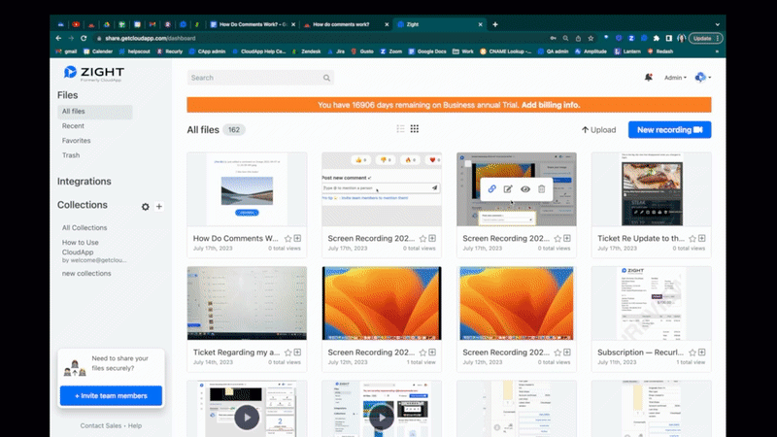The image size is (777, 437).
Task: Toggle visibility eye on hovered recording
Action: 525,188
